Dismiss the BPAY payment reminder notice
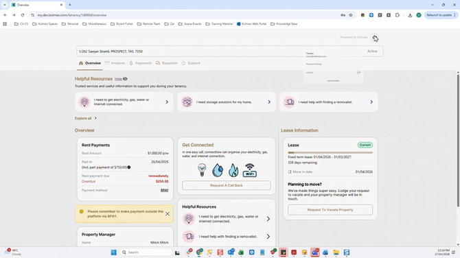 (x=168, y=214)
